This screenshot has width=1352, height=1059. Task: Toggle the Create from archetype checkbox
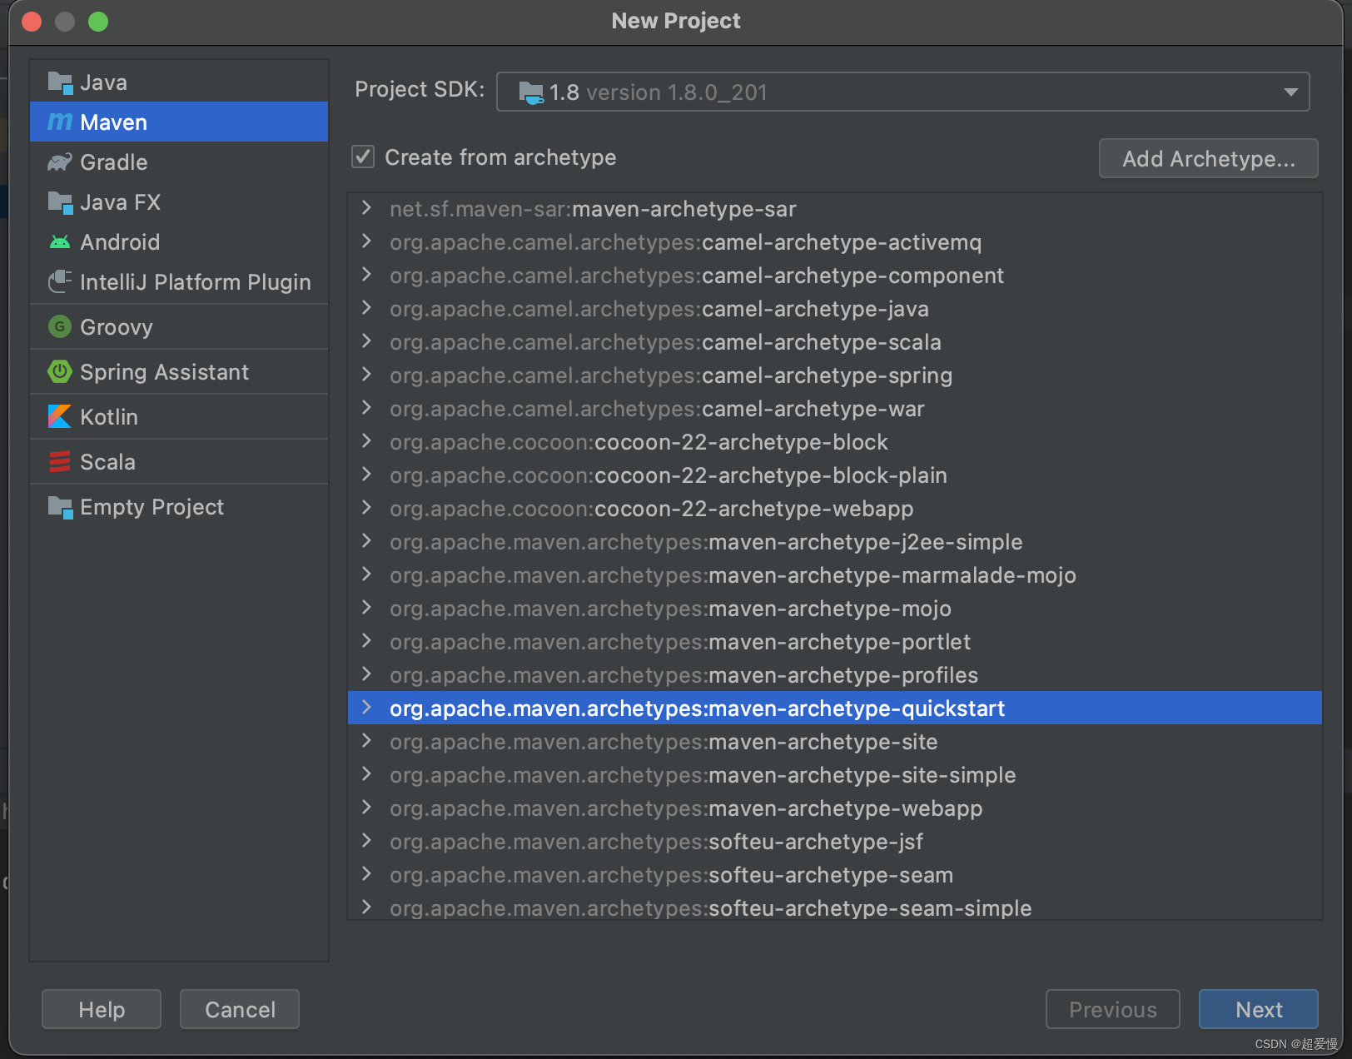pyautogui.click(x=363, y=157)
